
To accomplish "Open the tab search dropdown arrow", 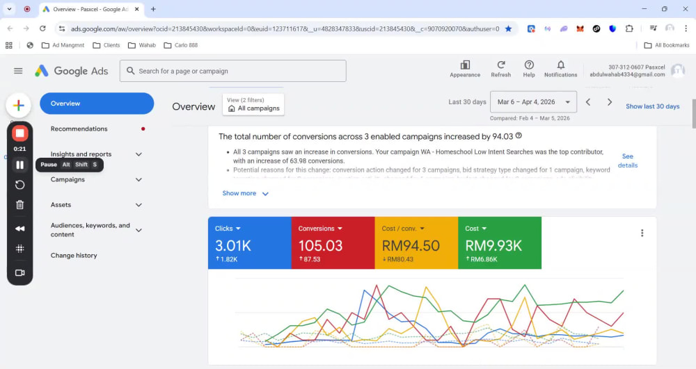I will [9, 9].
